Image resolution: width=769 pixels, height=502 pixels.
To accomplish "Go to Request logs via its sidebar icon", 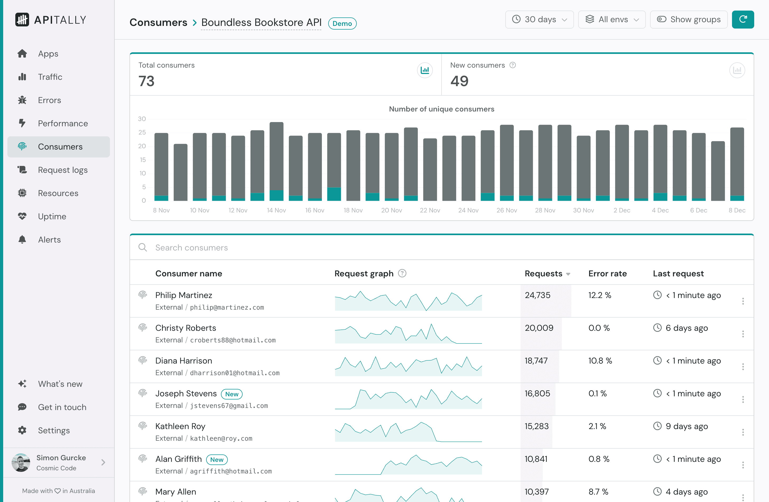I will point(22,170).
